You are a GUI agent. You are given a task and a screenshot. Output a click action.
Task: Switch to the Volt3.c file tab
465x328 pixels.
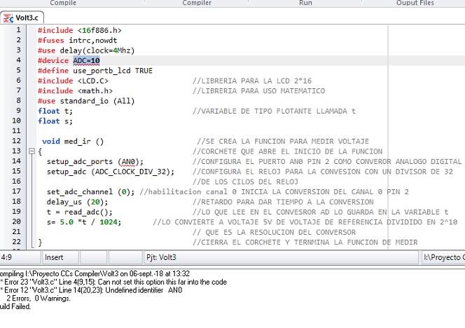22,18
